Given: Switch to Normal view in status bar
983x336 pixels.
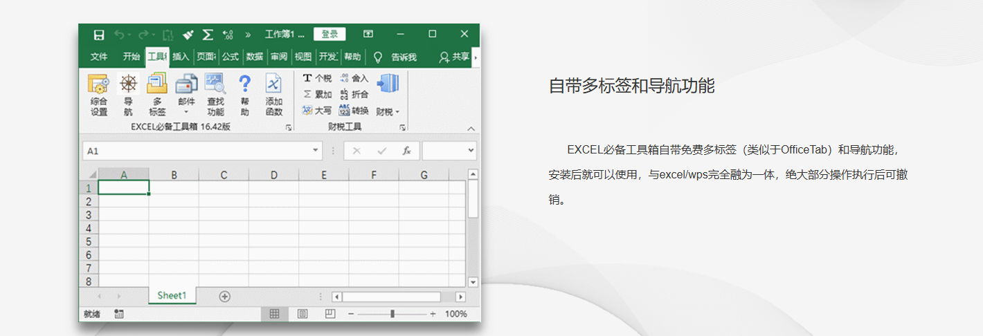Looking at the screenshot, I should [x=274, y=314].
